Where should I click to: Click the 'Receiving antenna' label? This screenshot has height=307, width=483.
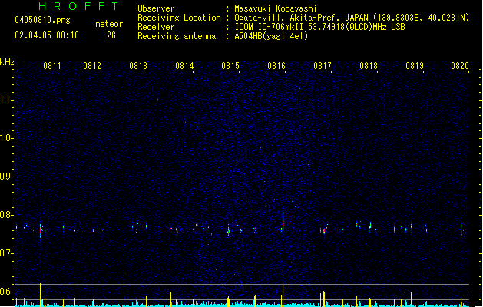coord(177,36)
